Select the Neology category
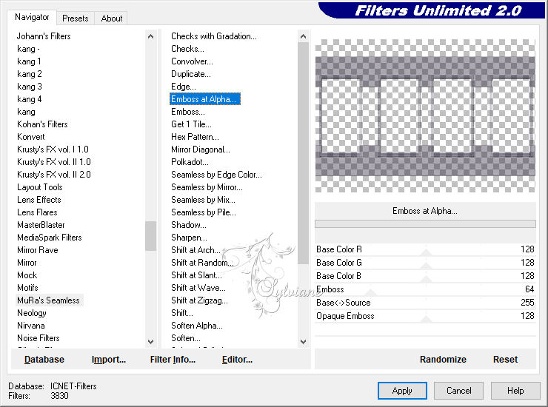This screenshot has width=548, height=407. pos(31,313)
